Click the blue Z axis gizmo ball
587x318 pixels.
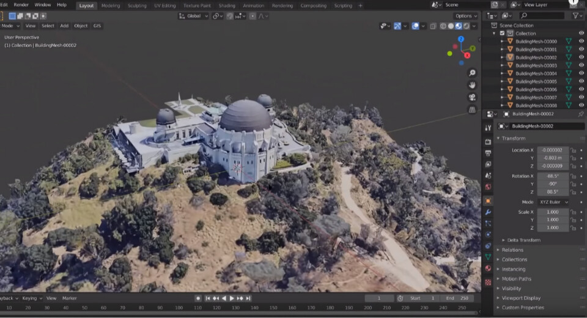point(461,39)
